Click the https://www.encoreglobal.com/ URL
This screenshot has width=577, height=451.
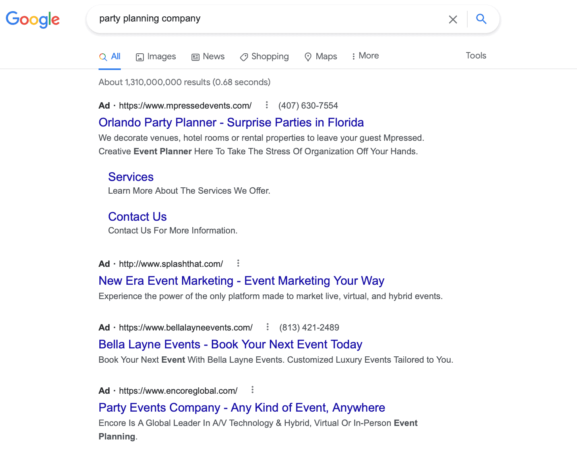[x=178, y=391]
